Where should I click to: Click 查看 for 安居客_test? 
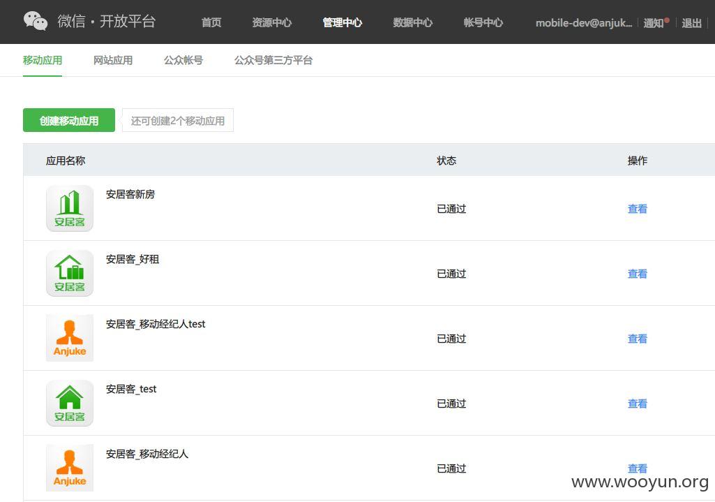[x=638, y=404]
